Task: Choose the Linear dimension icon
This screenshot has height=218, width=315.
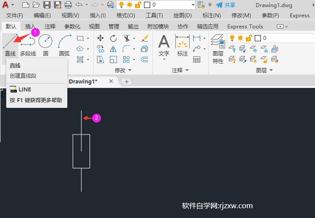Action: [196, 38]
